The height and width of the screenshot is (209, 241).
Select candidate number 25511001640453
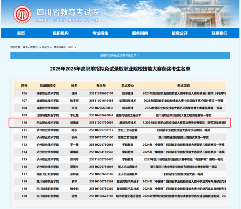click(101, 101)
